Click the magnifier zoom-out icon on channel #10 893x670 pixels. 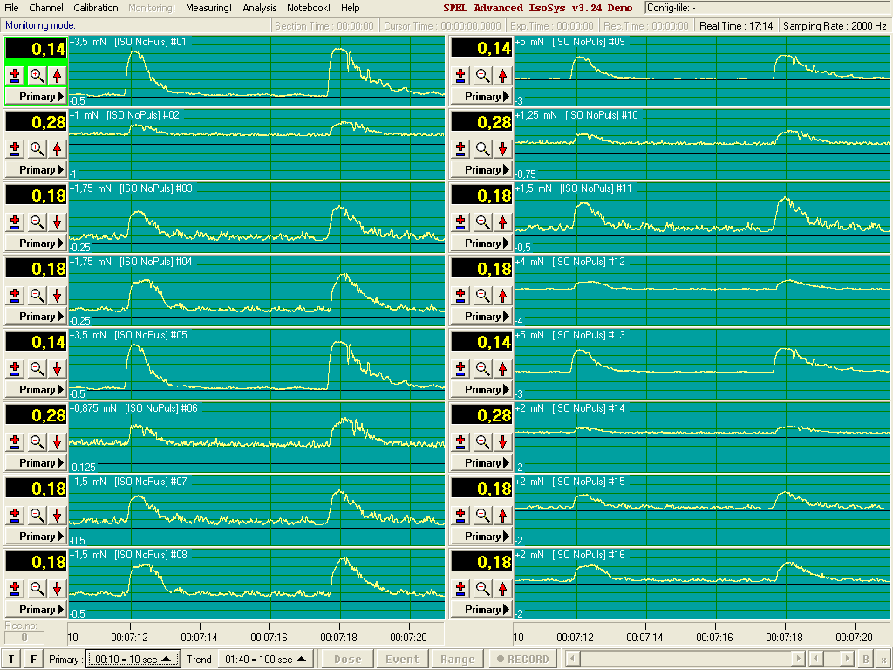click(482, 148)
